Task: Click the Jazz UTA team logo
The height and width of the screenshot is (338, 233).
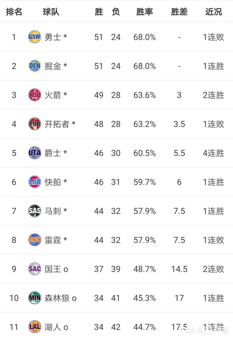Action: [35, 153]
